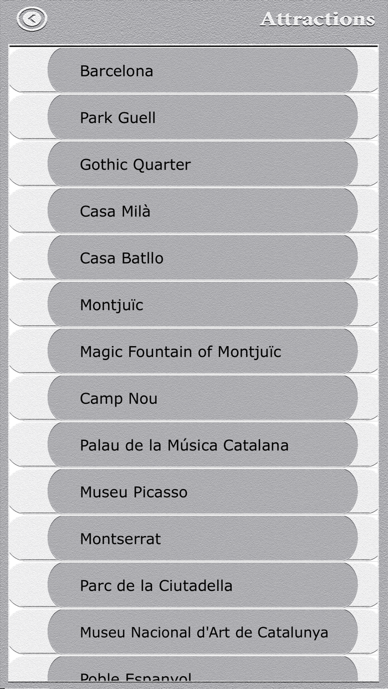This screenshot has height=689, width=388.
Task: Click the circular navigation button top left
Action: pyautogui.click(x=32, y=18)
